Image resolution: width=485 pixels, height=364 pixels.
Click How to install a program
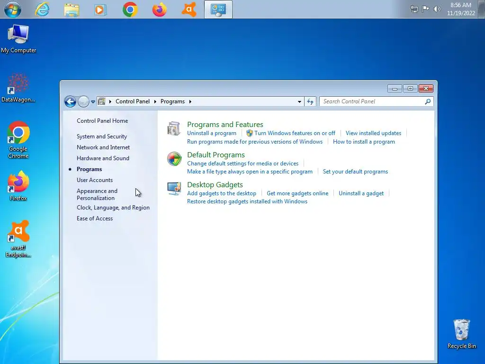[364, 142]
